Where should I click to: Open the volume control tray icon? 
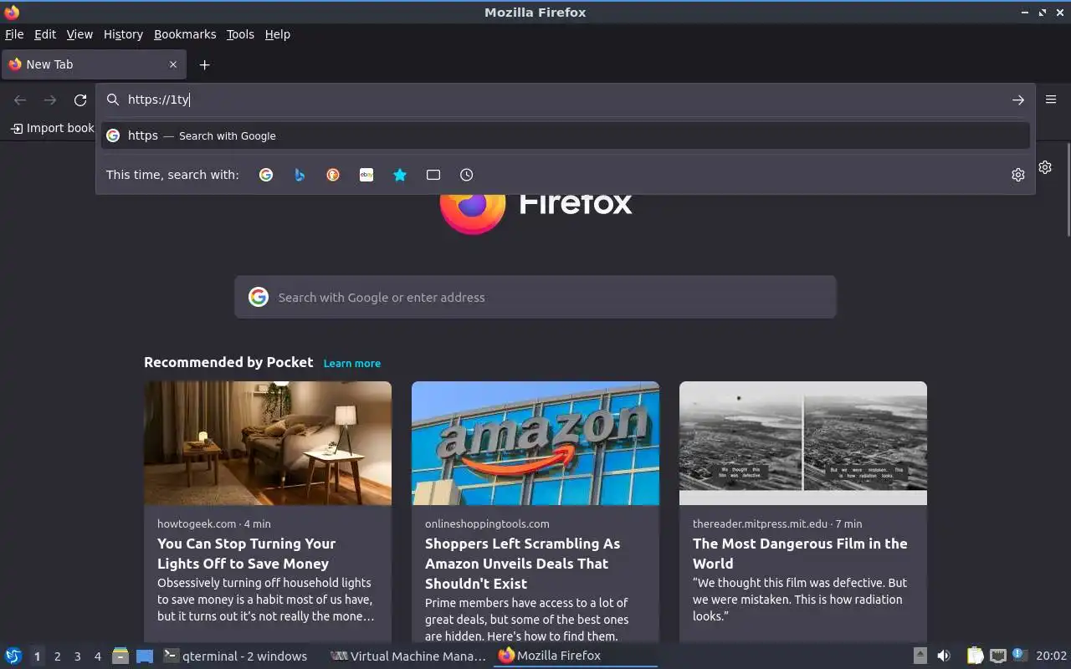pyautogui.click(x=944, y=656)
